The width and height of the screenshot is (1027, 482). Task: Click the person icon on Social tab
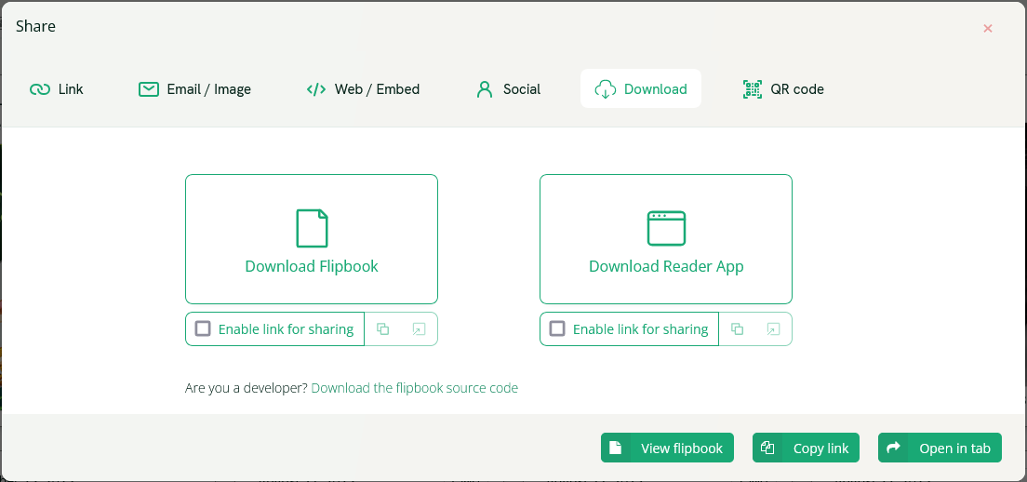coord(485,89)
